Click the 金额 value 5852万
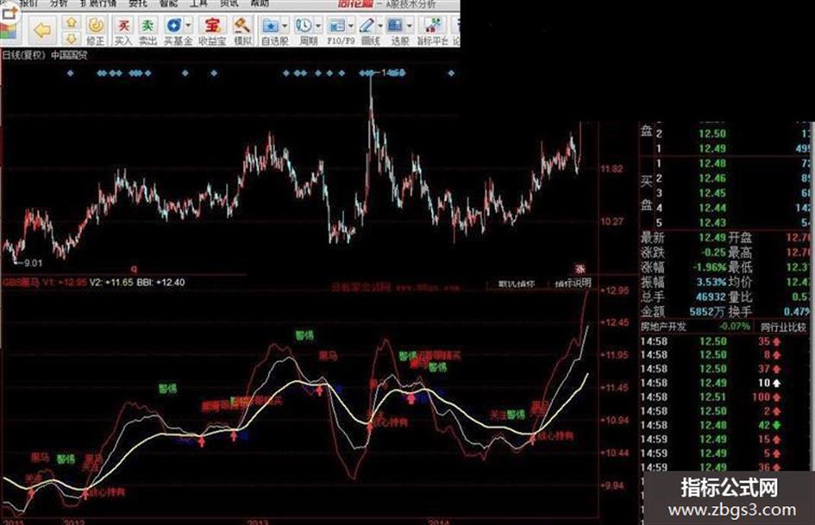Screen dimensions: 815x525 [x=707, y=311]
